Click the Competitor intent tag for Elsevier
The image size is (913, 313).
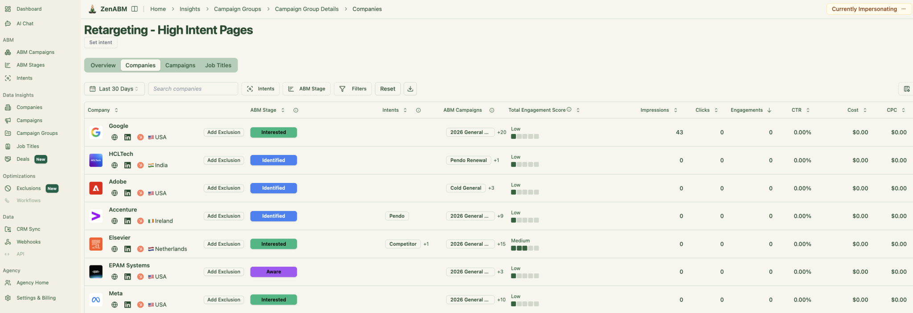point(403,244)
